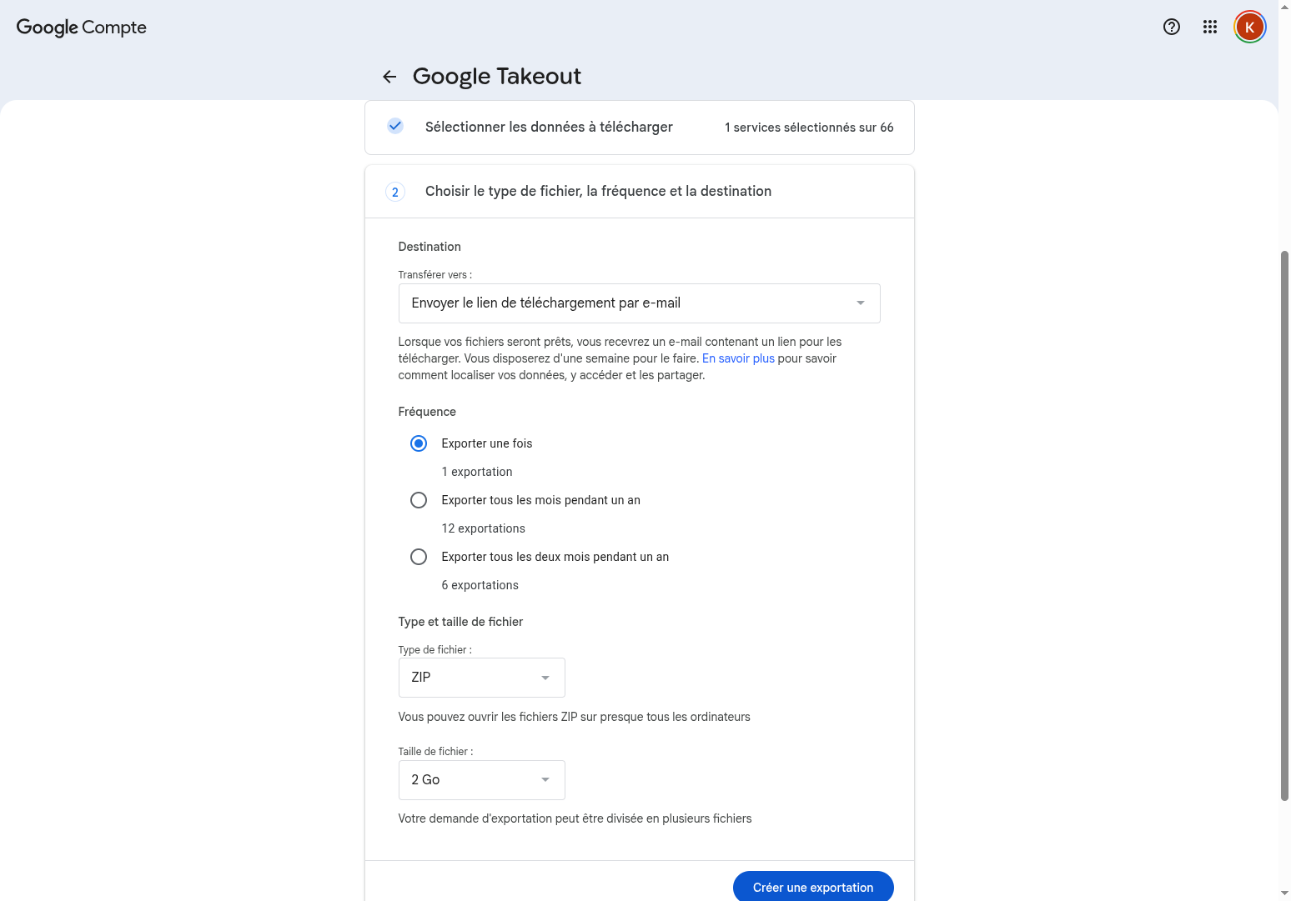
Task: Click the Destination section heading
Action: tap(429, 247)
